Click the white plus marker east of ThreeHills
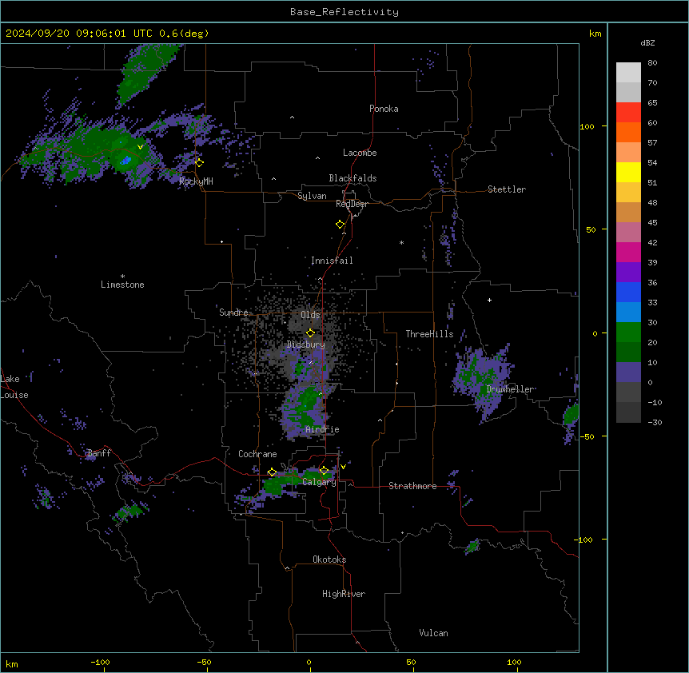This screenshot has height=673, width=689. [489, 300]
